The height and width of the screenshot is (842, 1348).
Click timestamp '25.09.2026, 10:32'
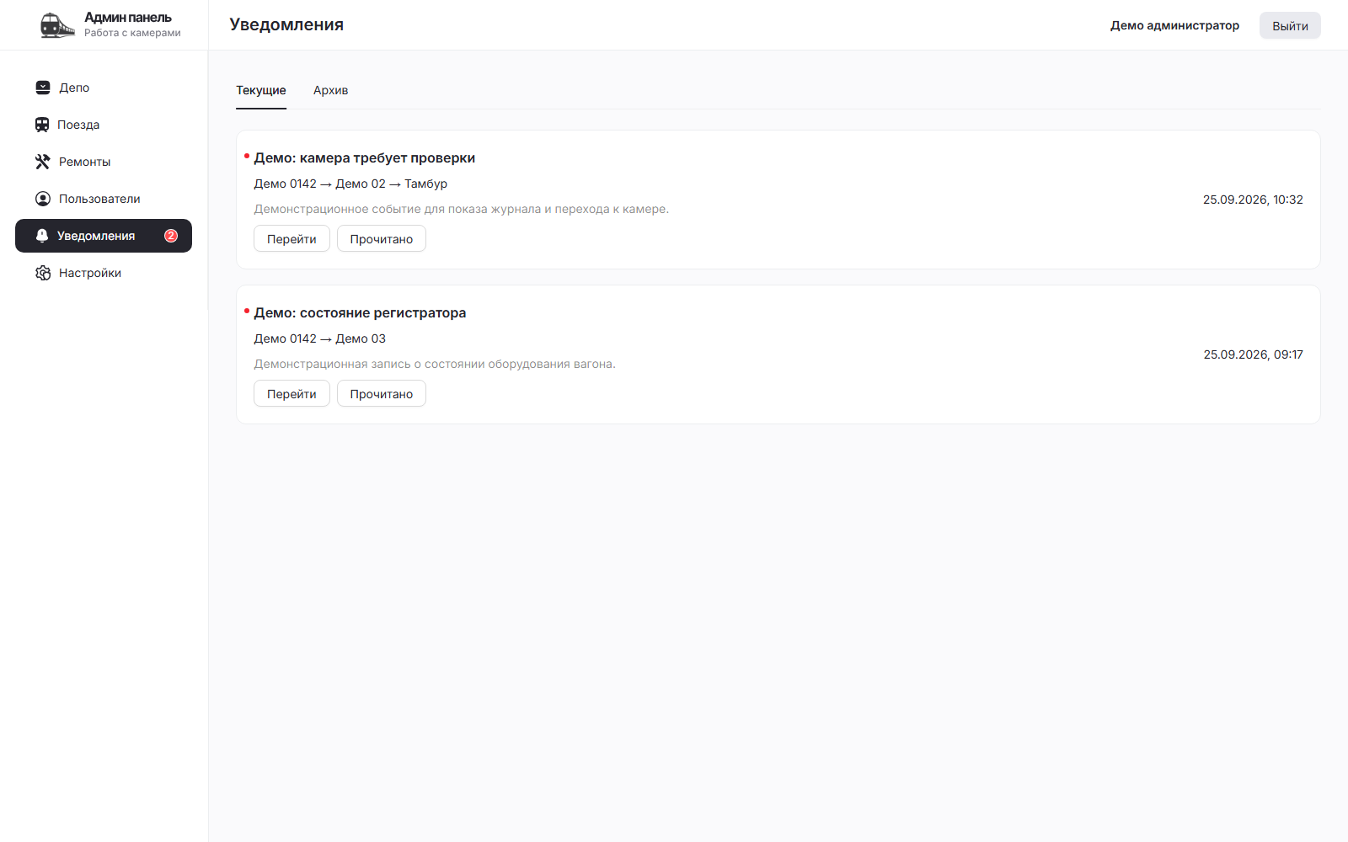pyautogui.click(x=1253, y=200)
